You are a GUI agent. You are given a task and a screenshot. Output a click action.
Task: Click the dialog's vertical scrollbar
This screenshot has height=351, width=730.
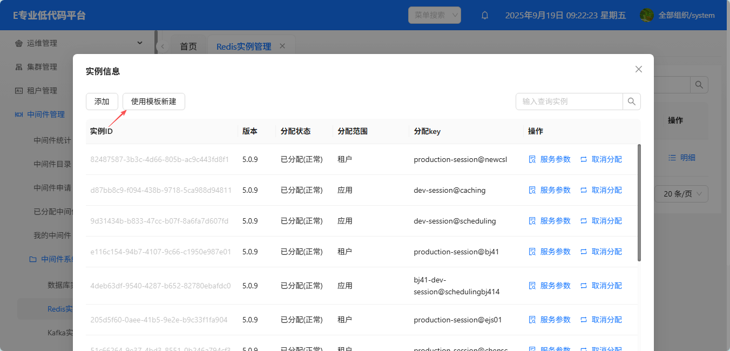pos(639,202)
